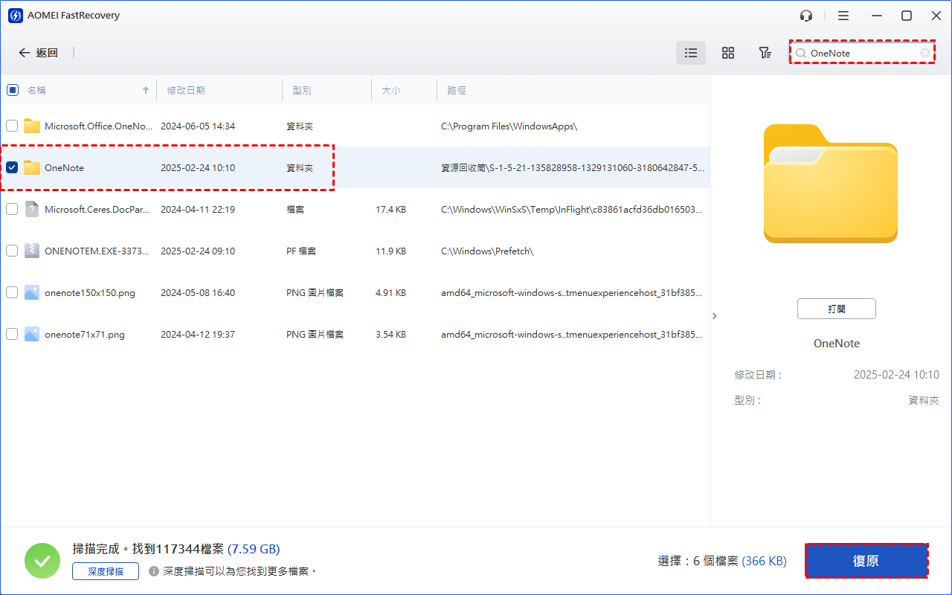Click the Microsoft.Ceres.DocPar... unknown file icon
952x595 pixels.
tap(31, 209)
